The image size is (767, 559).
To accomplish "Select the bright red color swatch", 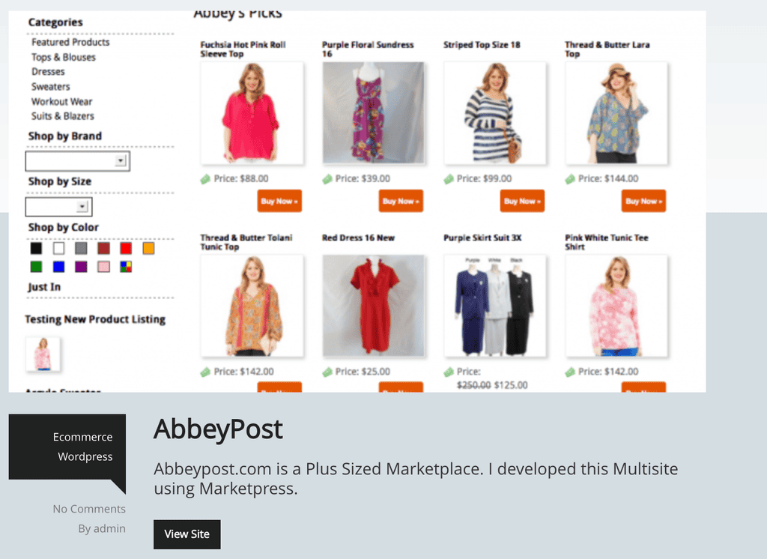I will coord(126,248).
